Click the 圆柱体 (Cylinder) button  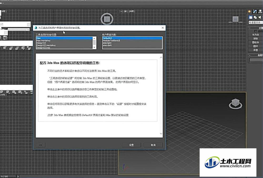pyautogui.click(x=255, y=42)
